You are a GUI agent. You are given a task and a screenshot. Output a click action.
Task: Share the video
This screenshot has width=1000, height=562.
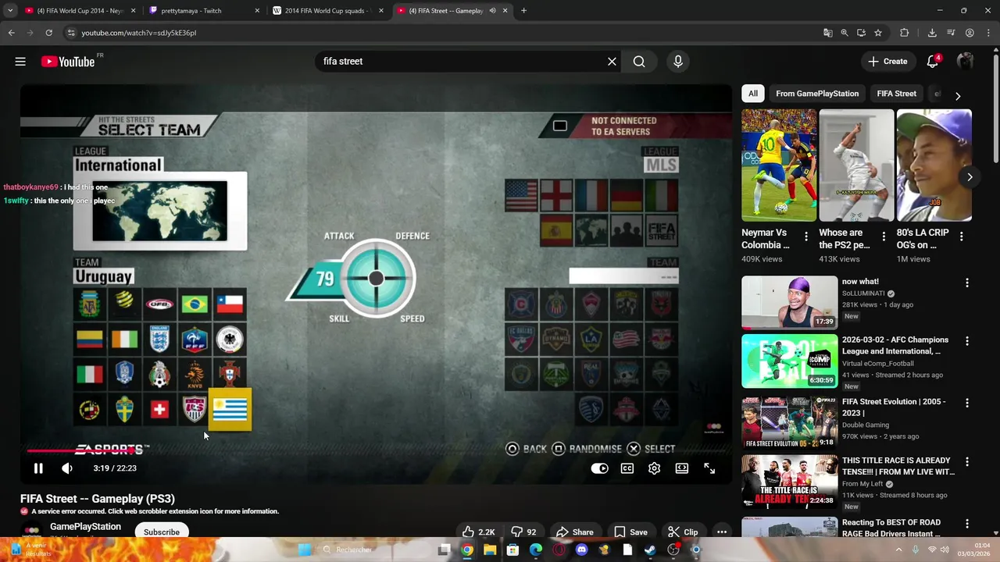574,532
